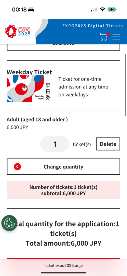
Task: Click the page scrollbar on right edge
Action: point(125,85)
